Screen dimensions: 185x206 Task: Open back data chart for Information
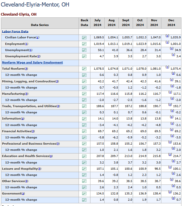click(x=84, y=119)
